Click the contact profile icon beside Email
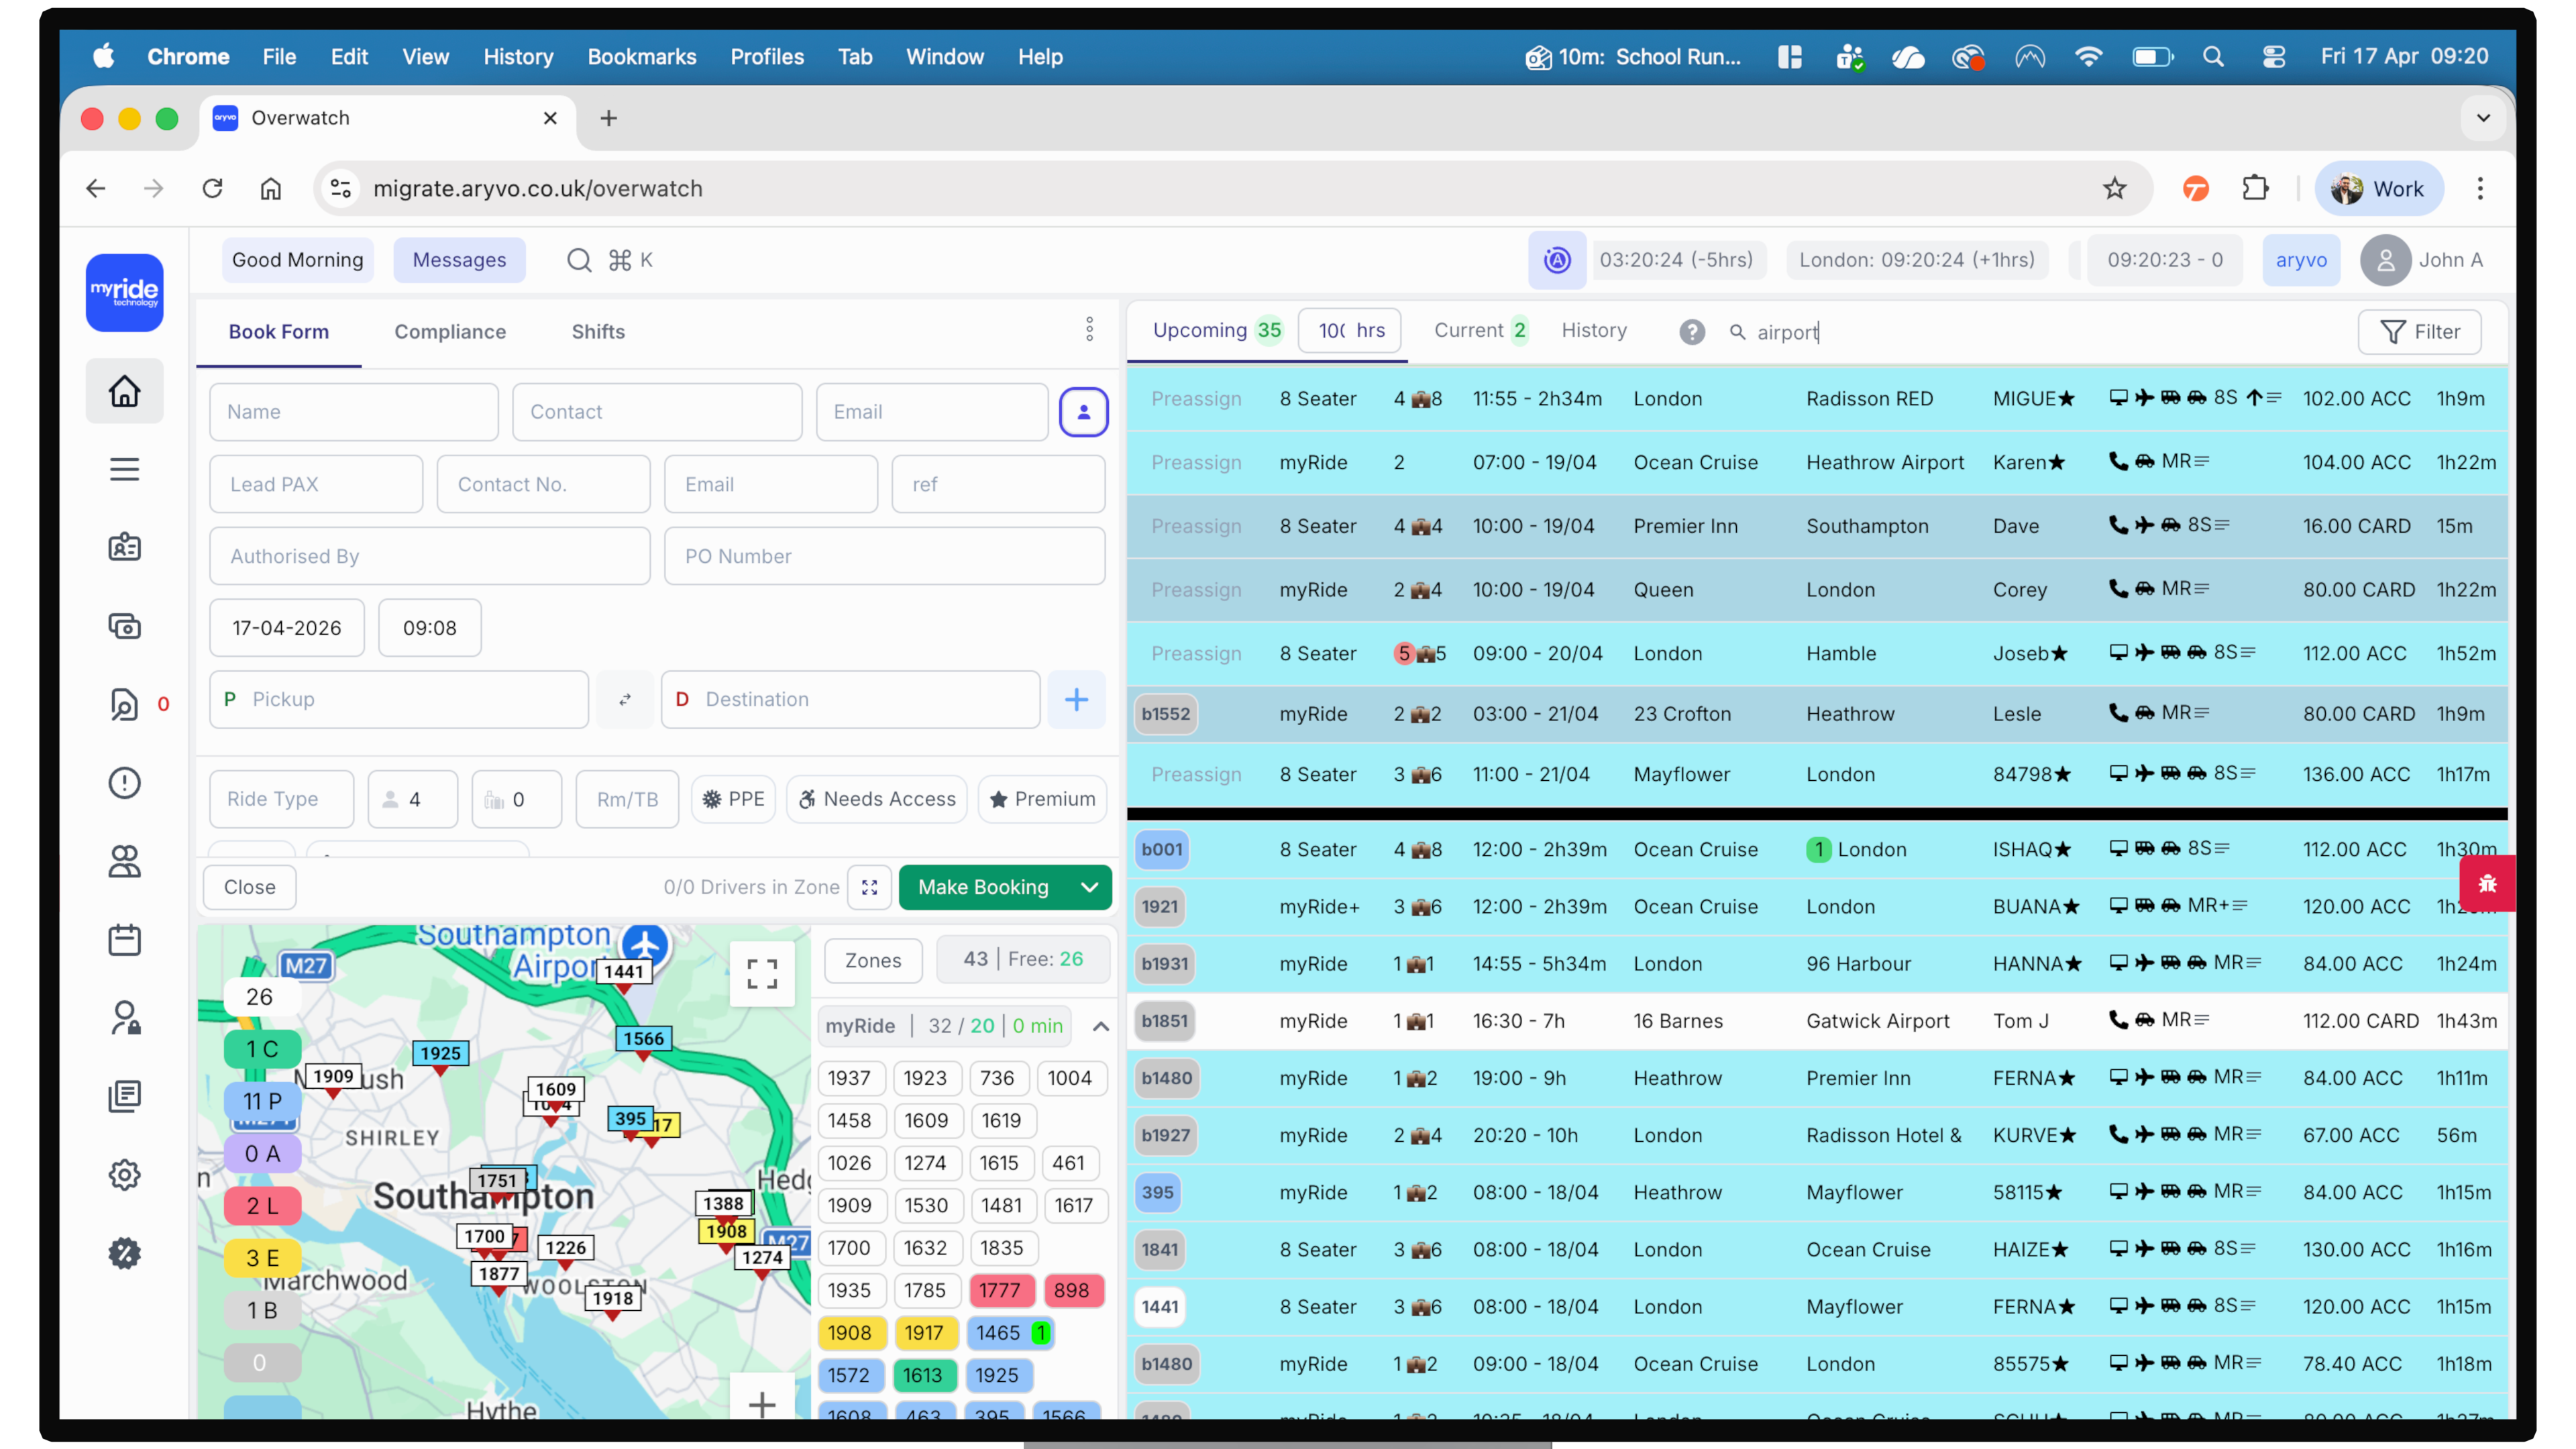Screen dimensions: 2576x1449 click(1083, 412)
